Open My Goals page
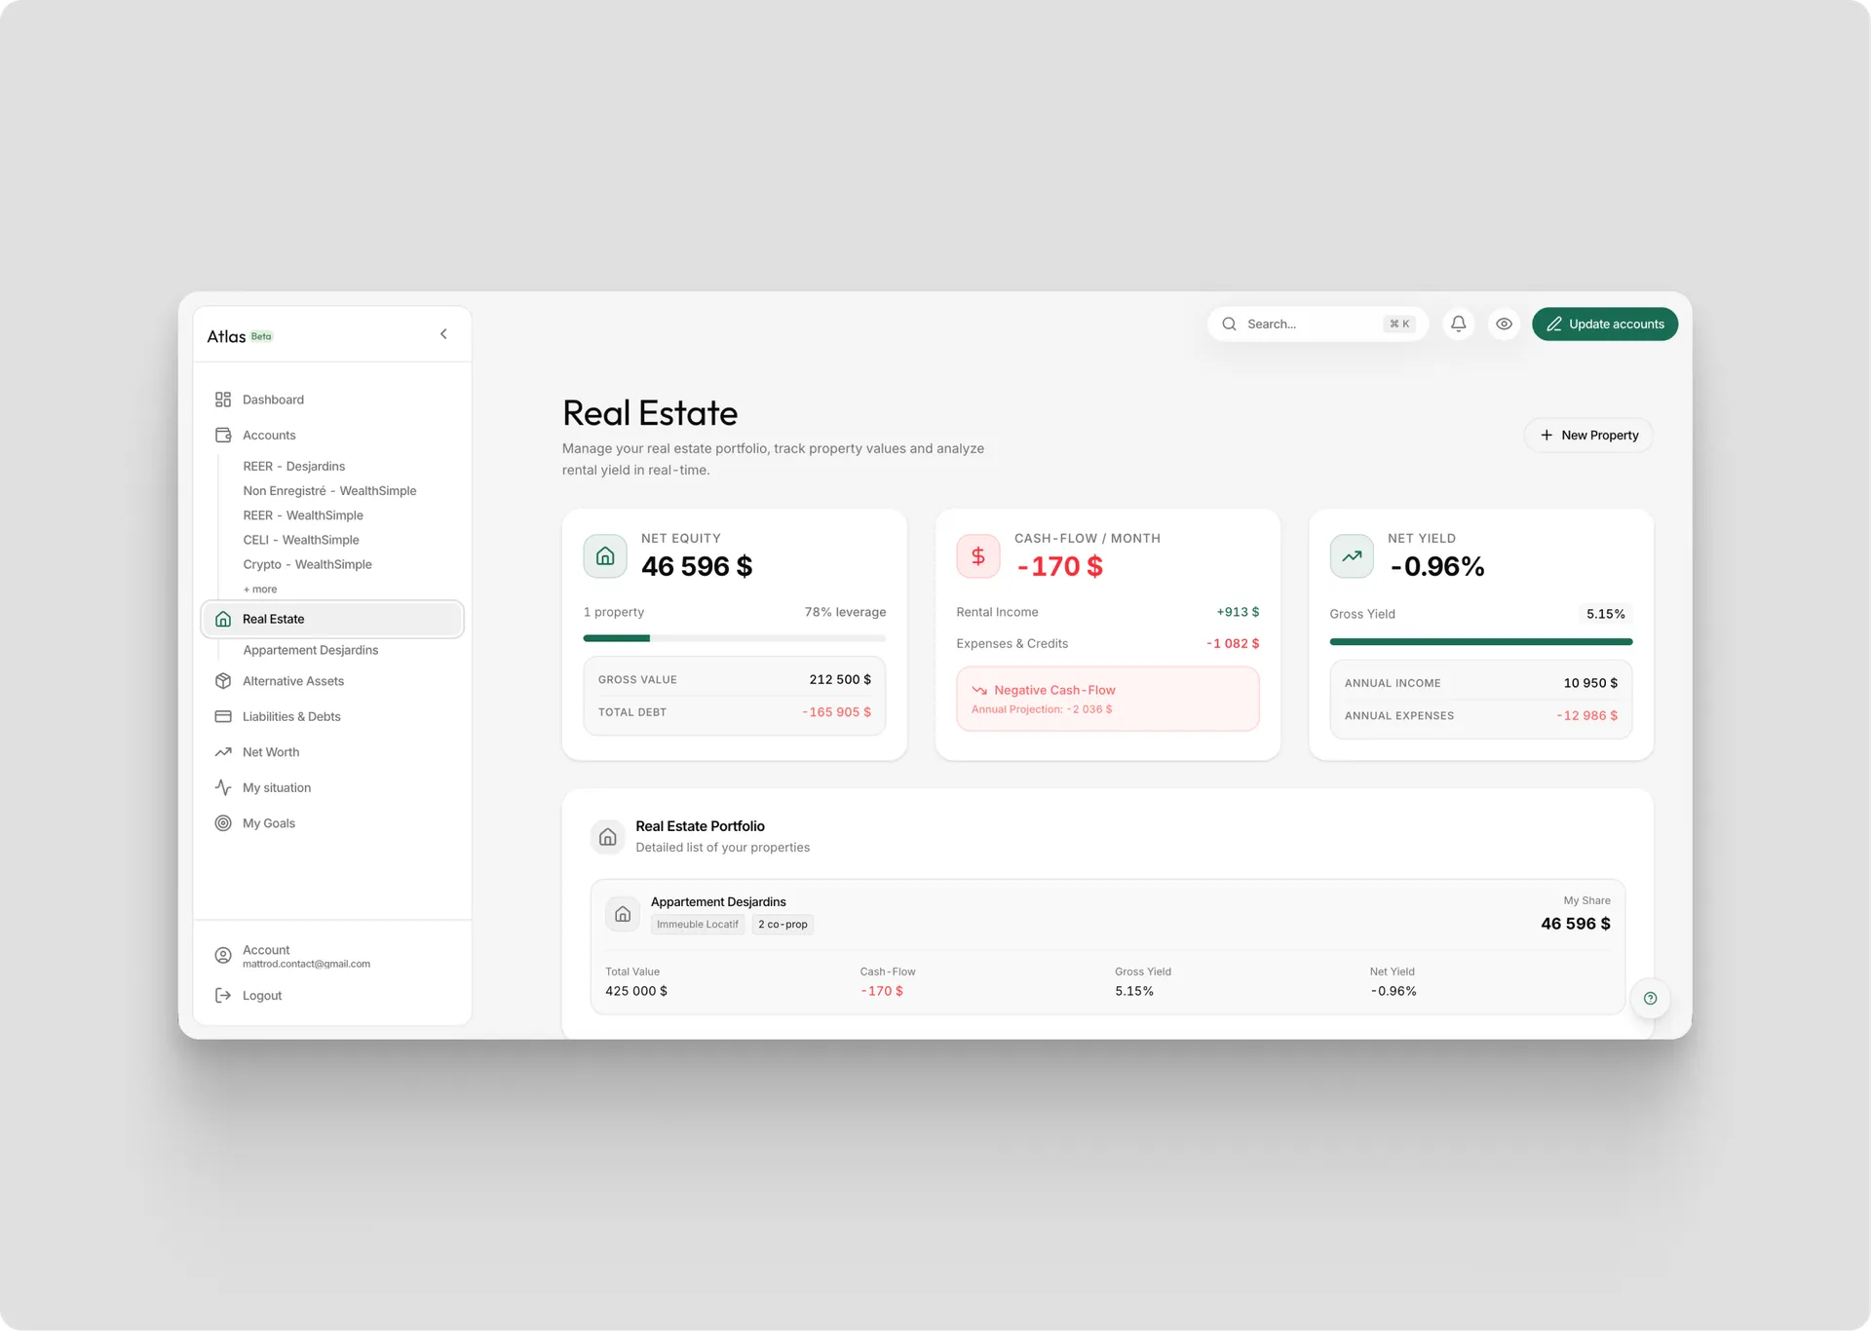 [x=269, y=823]
